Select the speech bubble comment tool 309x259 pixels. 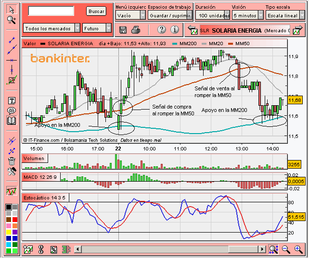[12, 111]
